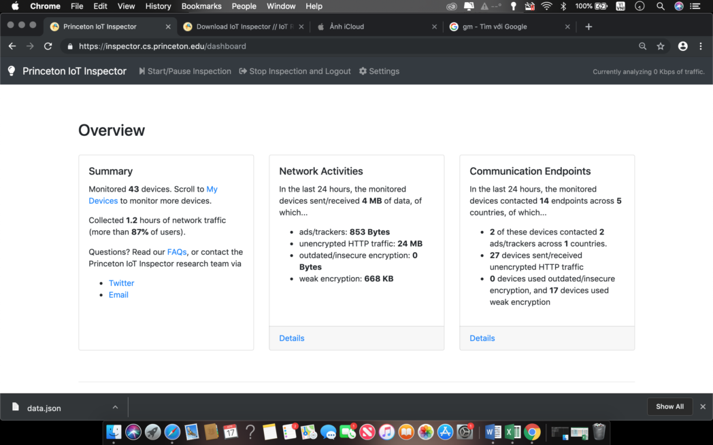Click the Princeton IoT Inspector lightbulb logo
The image size is (713, 445).
click(12, 71)
